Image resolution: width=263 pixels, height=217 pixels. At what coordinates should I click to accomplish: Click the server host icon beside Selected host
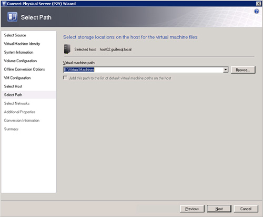coord(67,49)
